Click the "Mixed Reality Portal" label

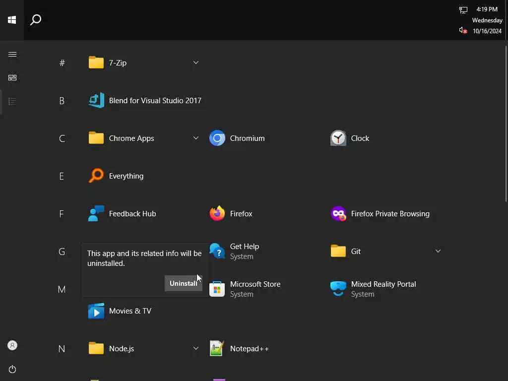[x=383, y=284]
